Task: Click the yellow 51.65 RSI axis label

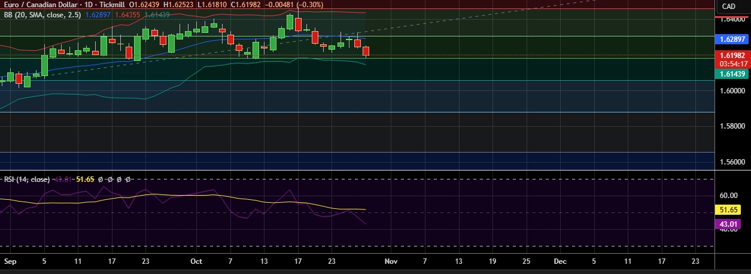Action: point(728,210)
